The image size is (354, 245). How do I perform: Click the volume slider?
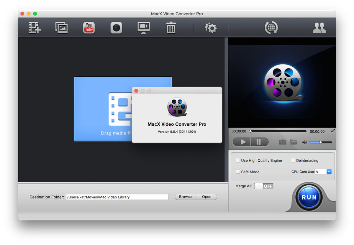click(320, 142)
